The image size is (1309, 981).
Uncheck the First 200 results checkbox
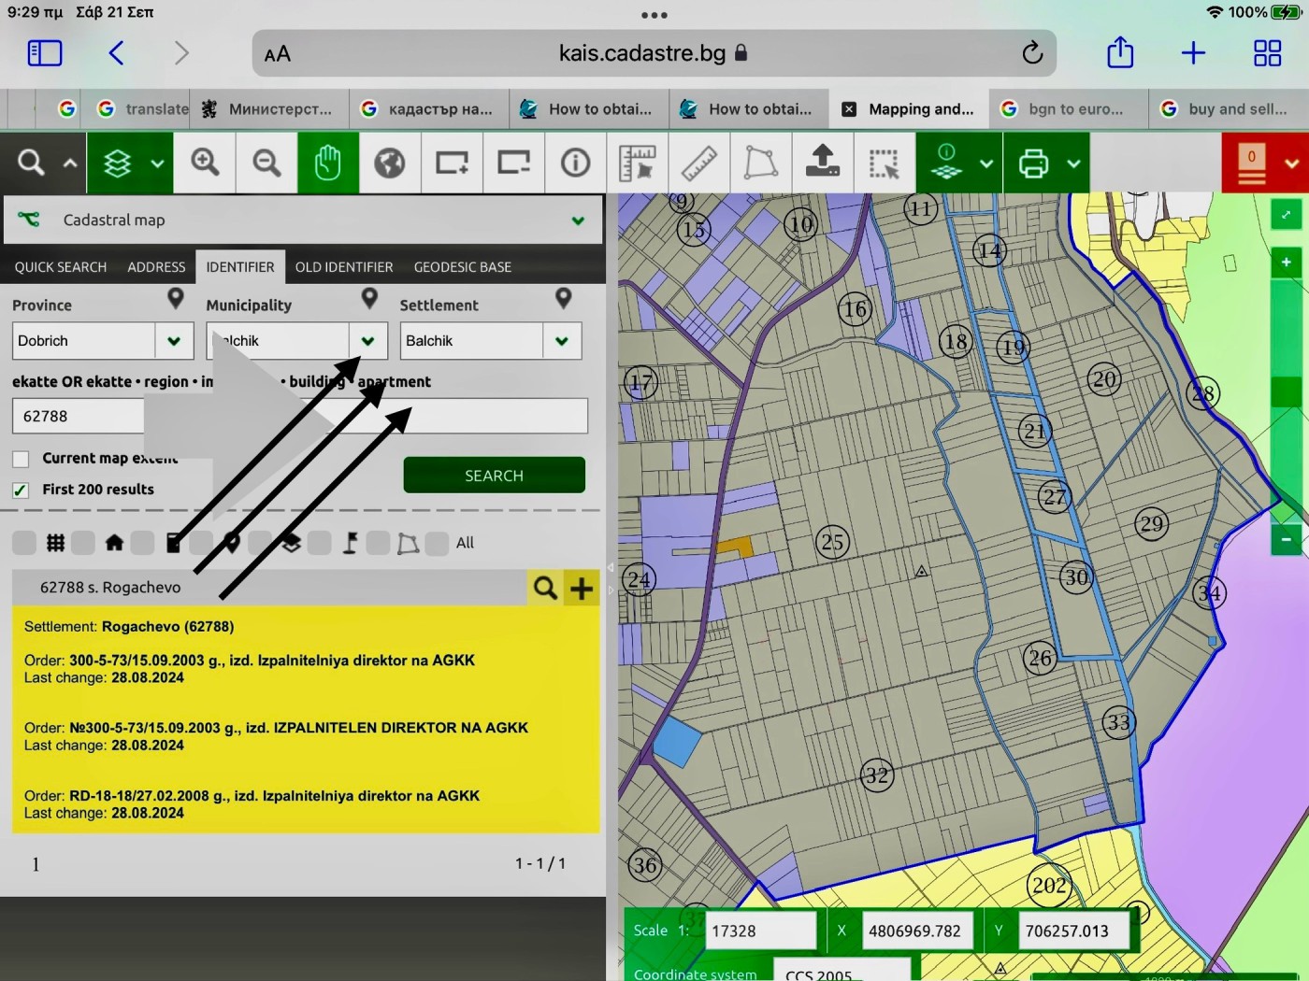pyautogui.click(x=21, y=490)
